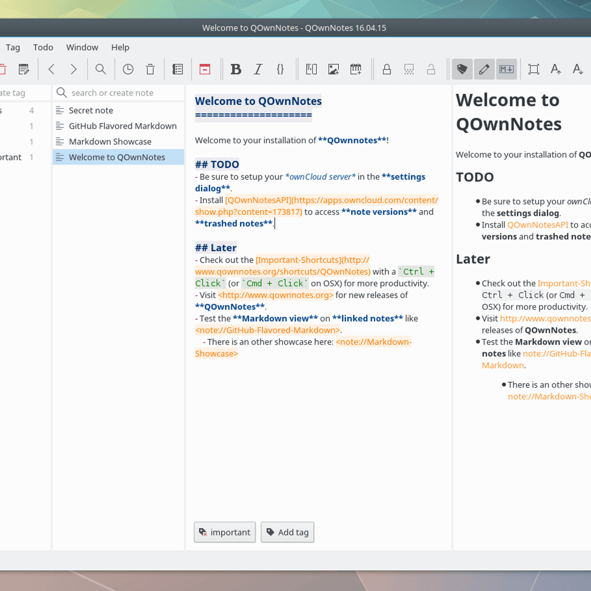Apply bold formatting

(x=236, y=69)
